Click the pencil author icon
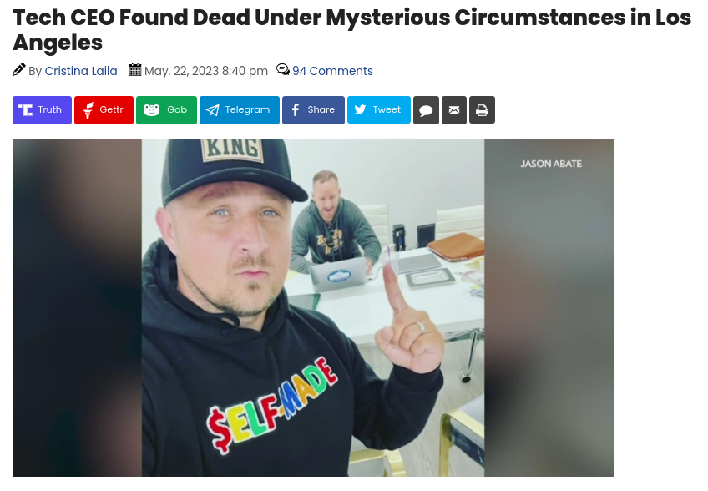This screenshot has height=491, width=708. pos(19,70)
